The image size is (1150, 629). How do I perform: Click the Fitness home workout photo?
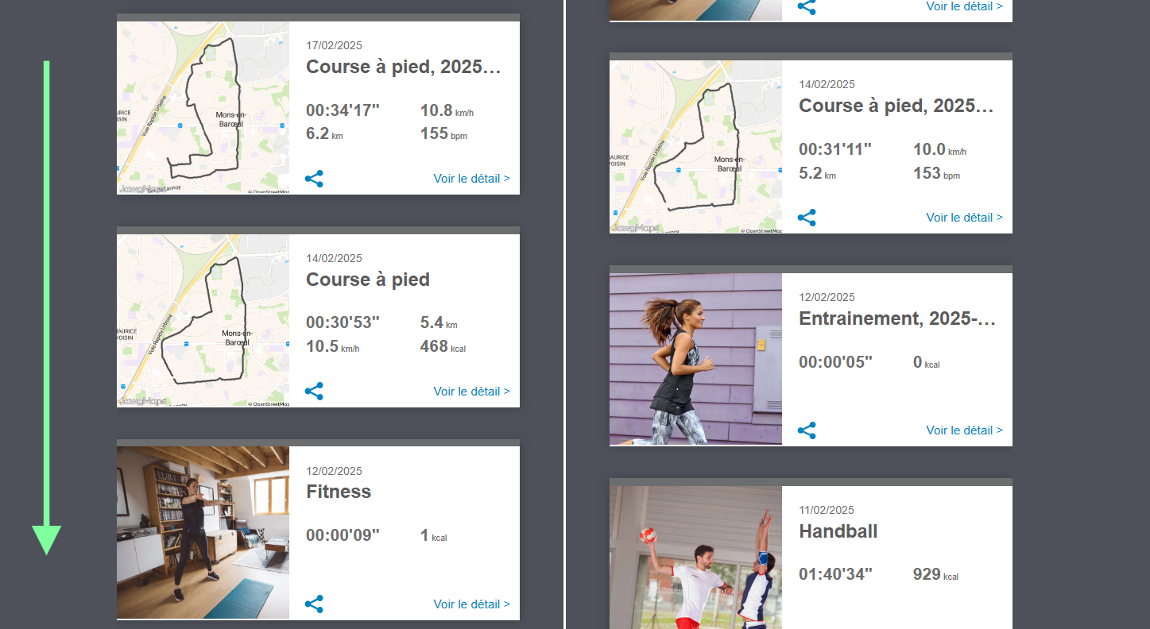[203, 532]
